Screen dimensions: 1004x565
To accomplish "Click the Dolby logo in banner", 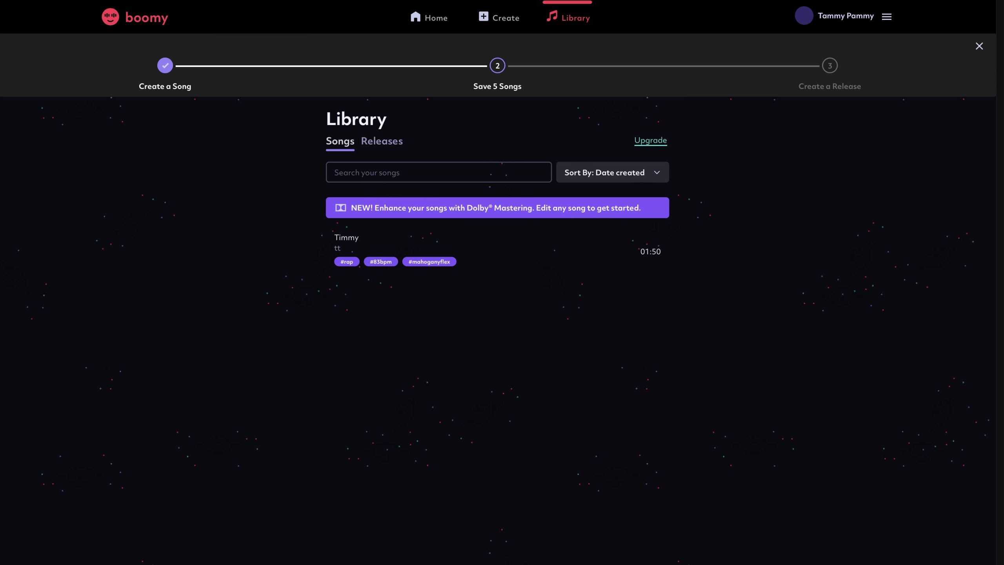I will [340, 208].
